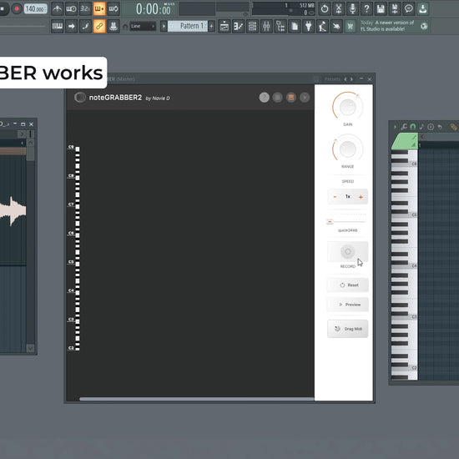Click piano roll undo arrow icon
Image resolution: width=459 pixels, height=459 pixels.
(x=440, y=127)
